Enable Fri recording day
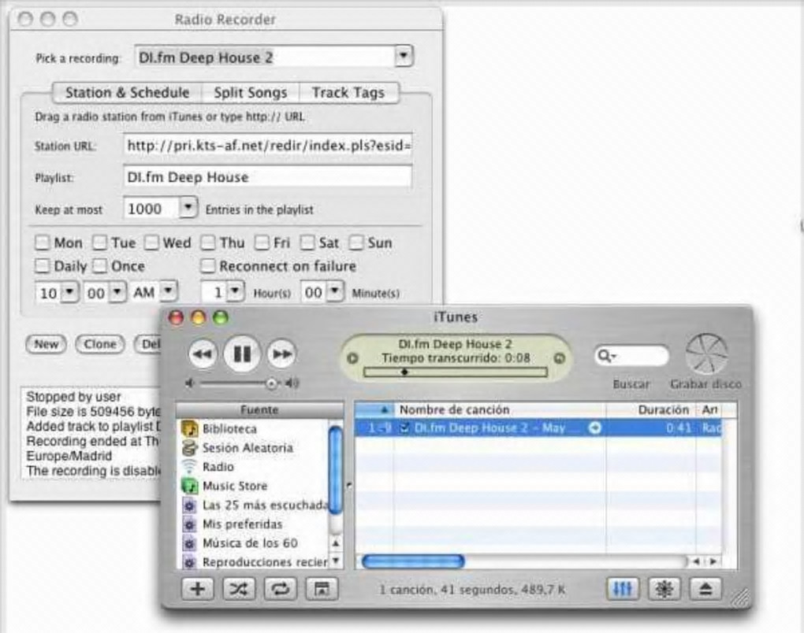The height and width of the screenshot is (633, 804). pyautogui.click(x=262, y=242)
